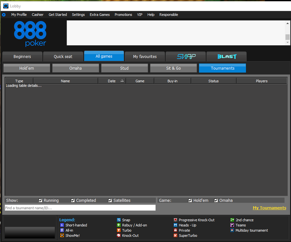The image size is (291, 242).
Task: Open the My Tournaments link
Action: tap(269, 208)
